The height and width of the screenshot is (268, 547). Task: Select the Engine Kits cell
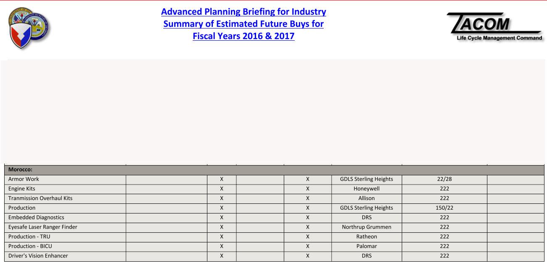pyautogui.click(x=65, y=189)
